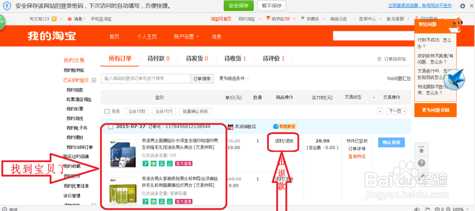Image resolution: width=475 pixels, height=211 pixels.
Task: Tick the 全选 select-all checkbox
Action: [x=106, y=111]
